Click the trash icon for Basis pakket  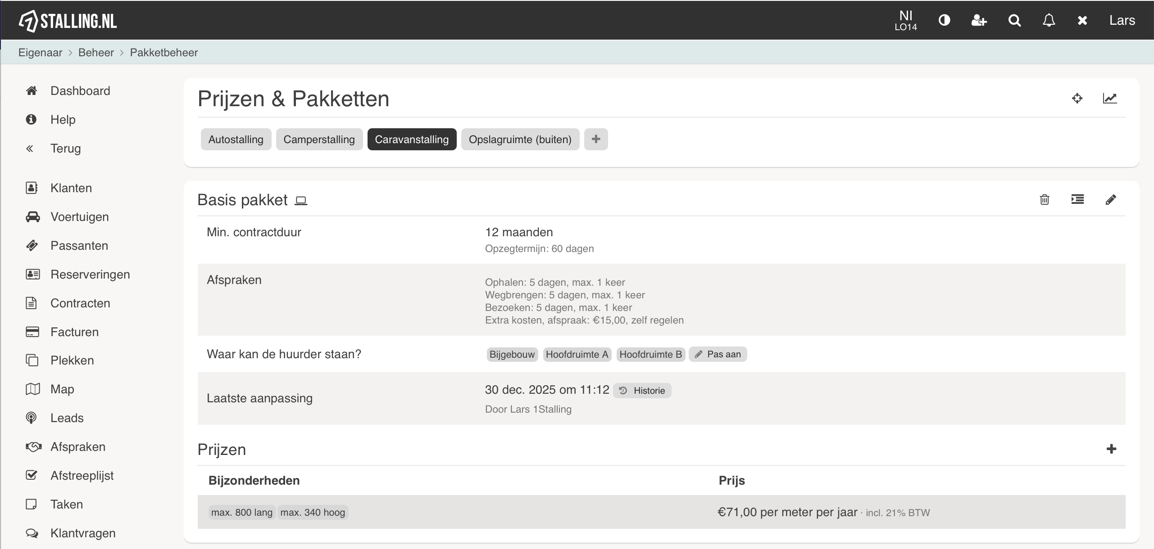1044,199
